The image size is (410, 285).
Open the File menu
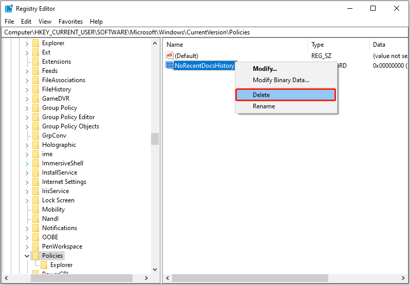(9, 22)
